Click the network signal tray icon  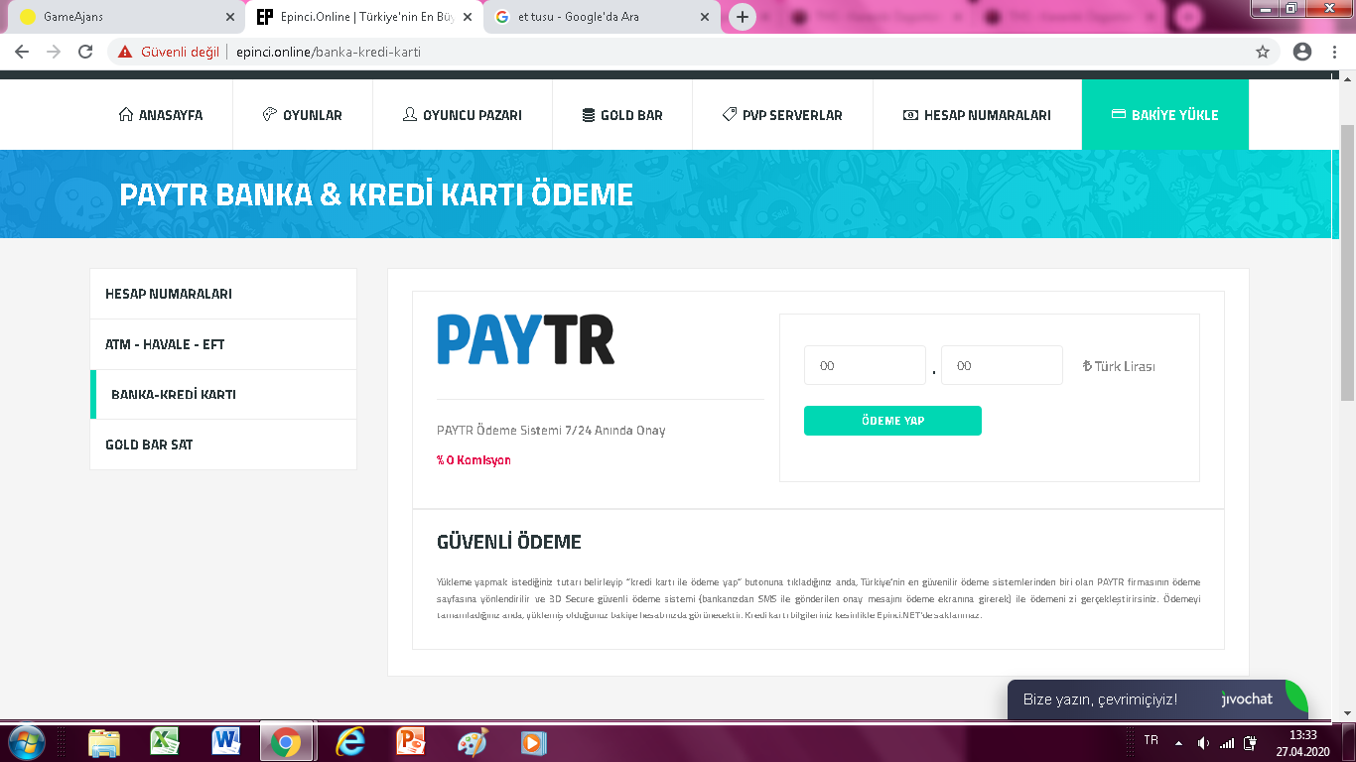(x=1227, y=742)
